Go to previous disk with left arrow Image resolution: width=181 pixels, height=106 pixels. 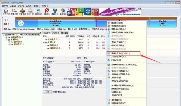click(5, 20)
